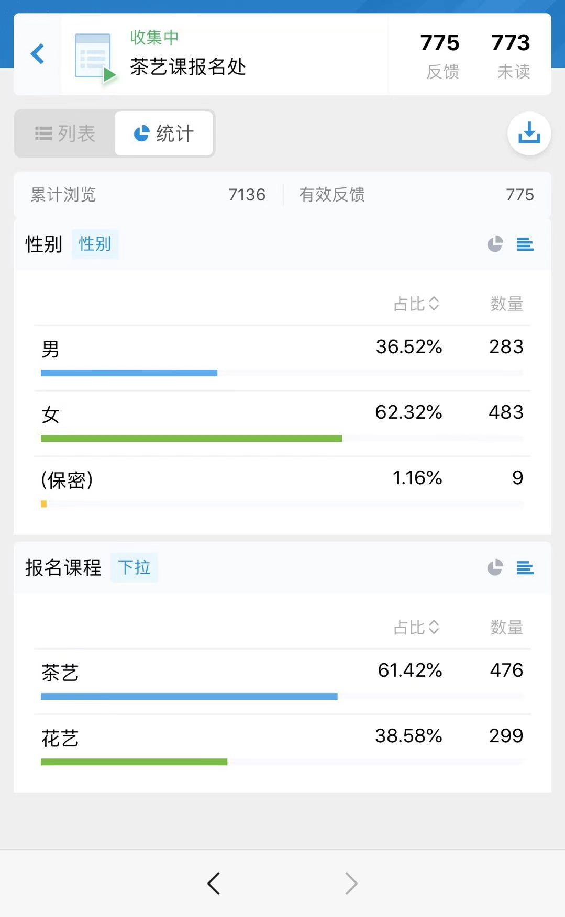Screen dimensions: 565x917
Task: Open the 775 反馈 count
Action: (x=440, y=55)
